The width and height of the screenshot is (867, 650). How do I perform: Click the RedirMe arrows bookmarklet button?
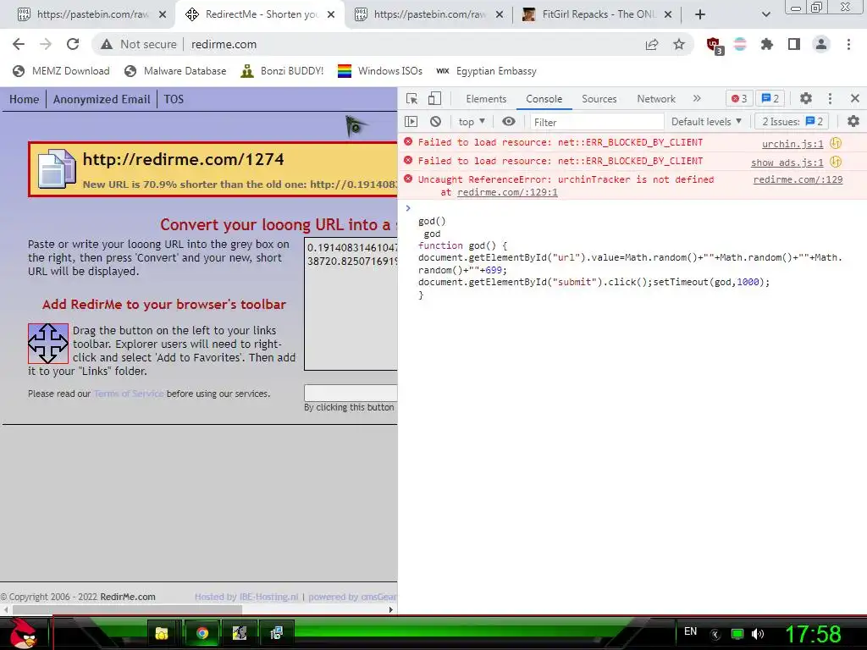click(48, 344)
